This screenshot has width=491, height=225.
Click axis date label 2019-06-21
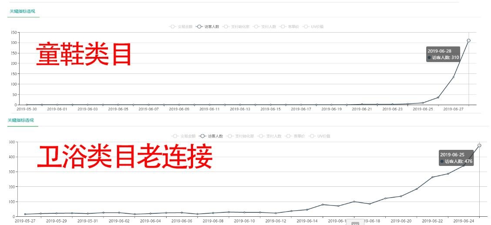click(362, 109)
